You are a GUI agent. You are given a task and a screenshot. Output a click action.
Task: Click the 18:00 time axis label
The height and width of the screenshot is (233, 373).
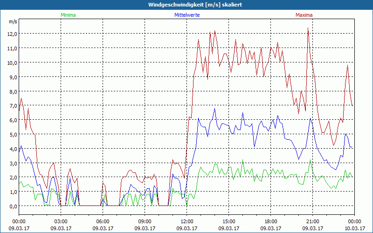tap(271, 221)
